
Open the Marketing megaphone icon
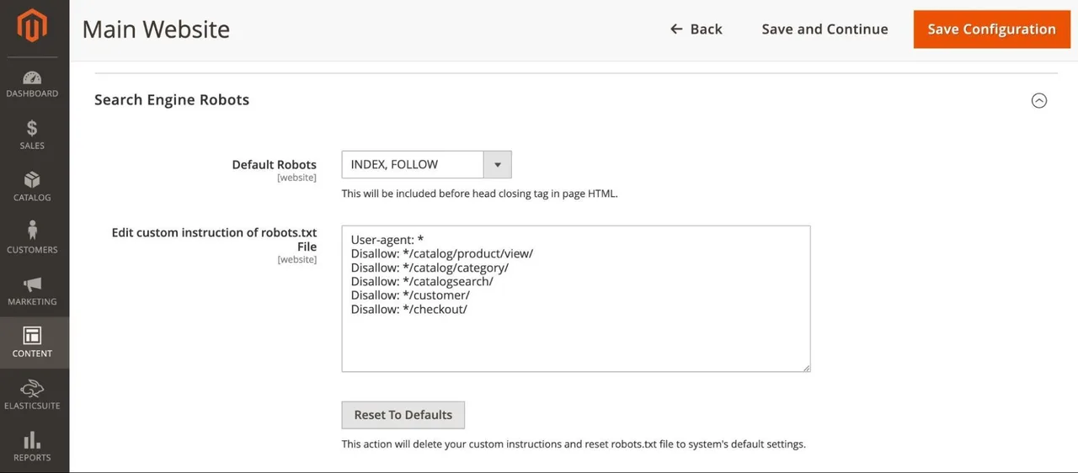tap(32, 284)
